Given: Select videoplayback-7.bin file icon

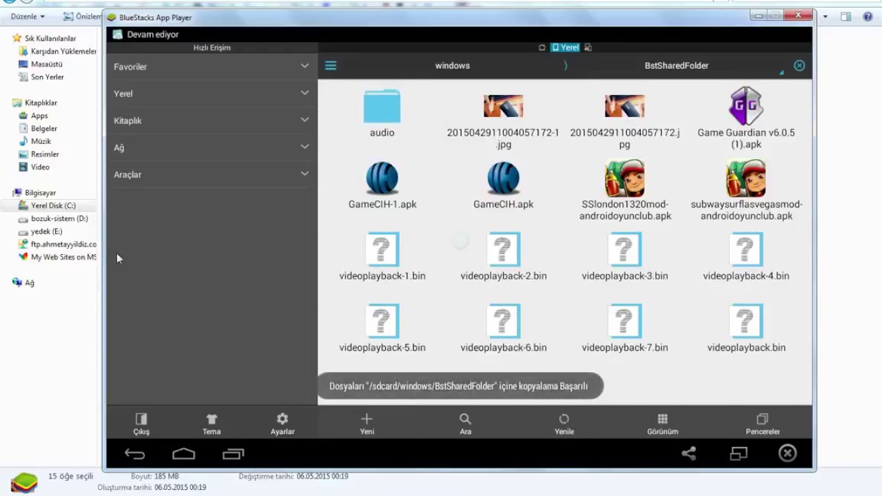Looking at the screenshot, I should point(624,321).
